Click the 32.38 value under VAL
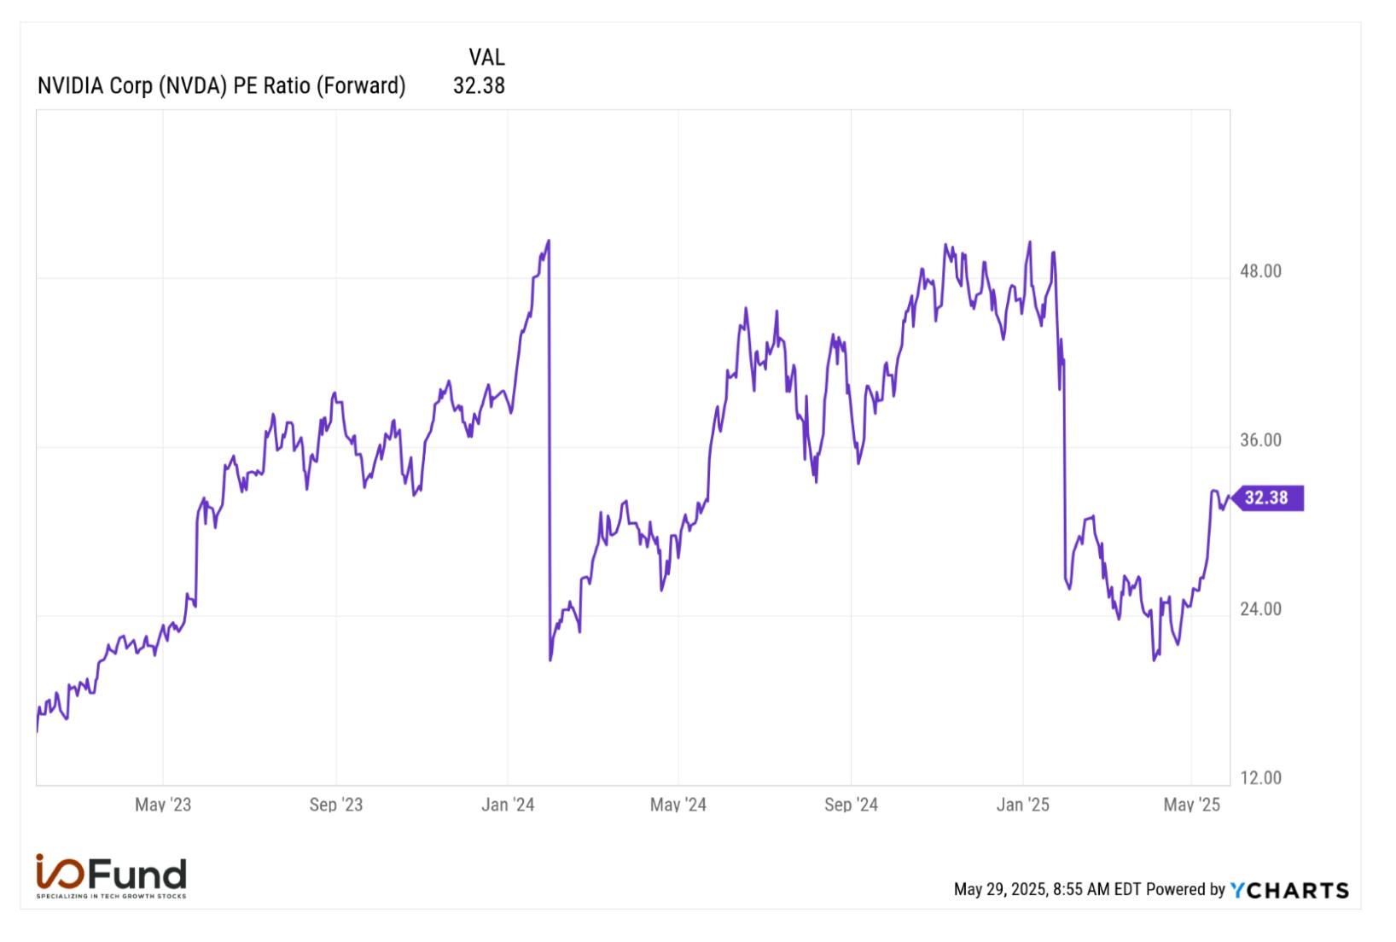Screen dimensions: 1396x942 point(479,86)
